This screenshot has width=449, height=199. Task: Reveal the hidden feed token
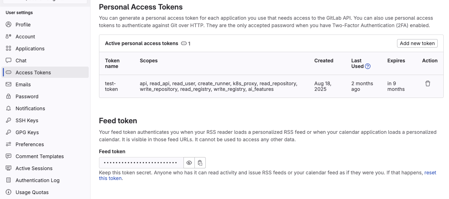(x=189, y=163)
